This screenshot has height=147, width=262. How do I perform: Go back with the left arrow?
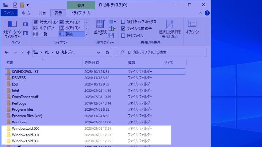[x=6, y=52]
